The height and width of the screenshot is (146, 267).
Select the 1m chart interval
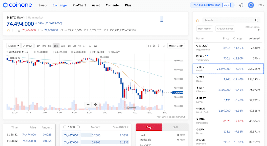[38, 46]
